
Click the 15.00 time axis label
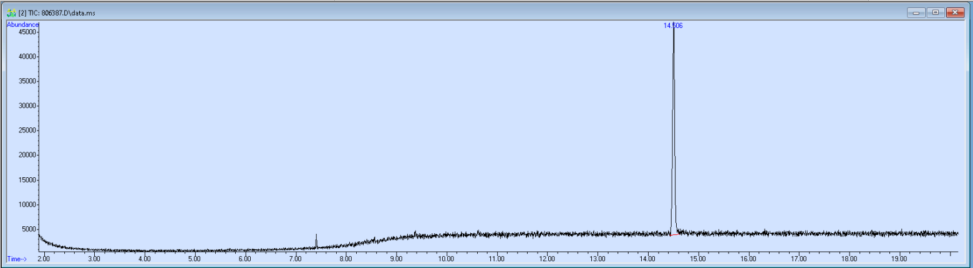click(x=698, y=258)
